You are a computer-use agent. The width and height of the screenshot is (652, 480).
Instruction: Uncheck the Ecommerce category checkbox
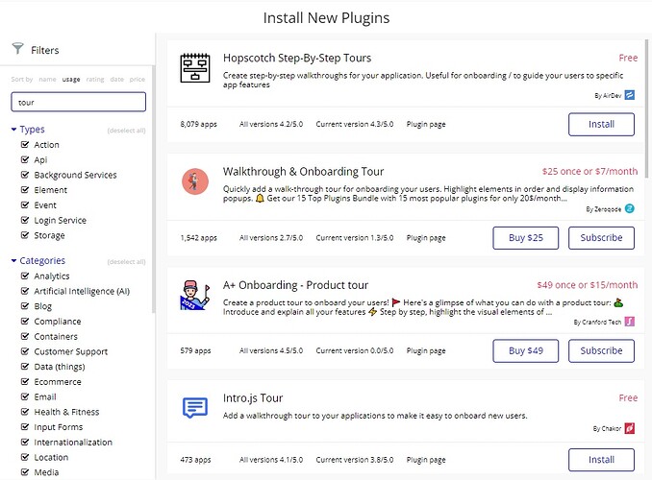pos(25,381)
